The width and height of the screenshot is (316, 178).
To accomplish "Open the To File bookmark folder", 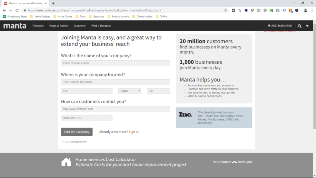I will point(161,16).
